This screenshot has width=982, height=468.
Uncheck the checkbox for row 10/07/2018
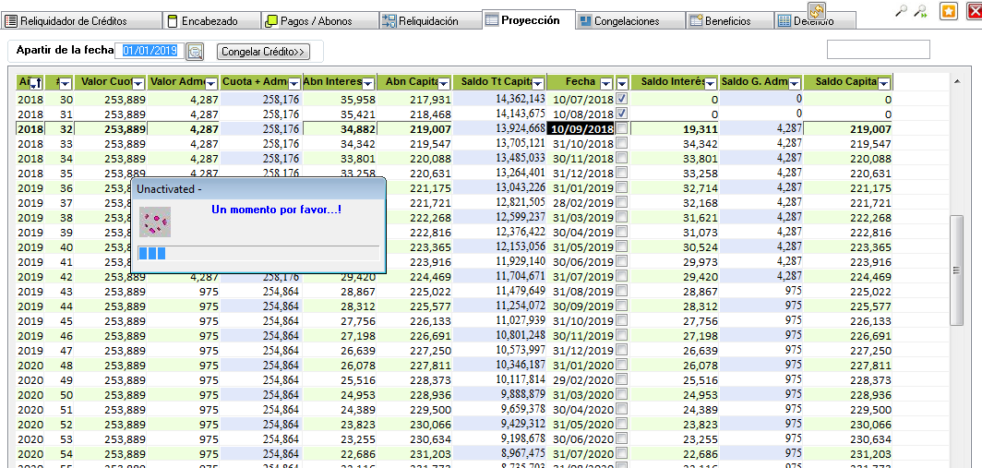pyautogui.click(x=622, y=99)
